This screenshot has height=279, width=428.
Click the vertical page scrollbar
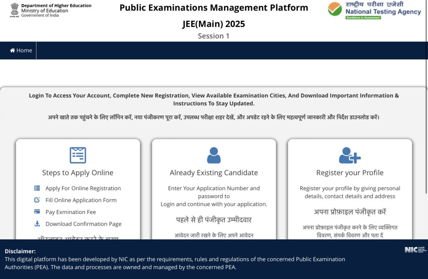(427, 96)
